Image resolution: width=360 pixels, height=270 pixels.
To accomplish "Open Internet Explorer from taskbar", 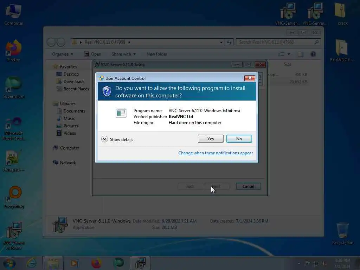I will point(31,263).
